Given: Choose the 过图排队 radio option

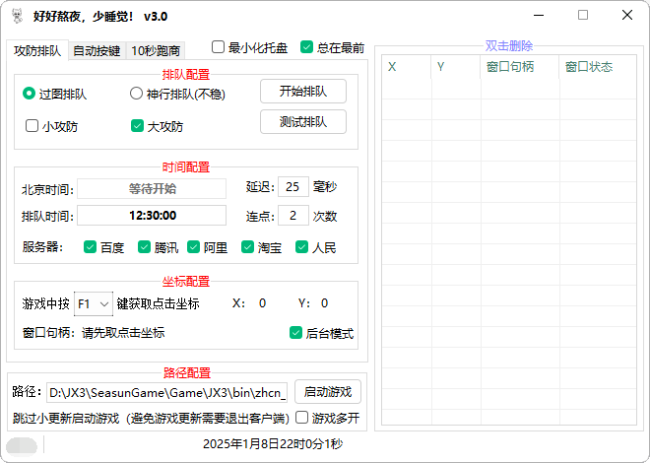Looking at the screenshot, I should 30,95.
